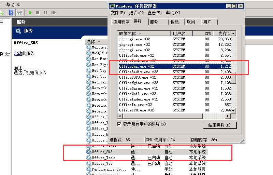The width and height of the screenshot is (273, 175).
Task: Click the 结束进程 button
Action: click(219, 125)
